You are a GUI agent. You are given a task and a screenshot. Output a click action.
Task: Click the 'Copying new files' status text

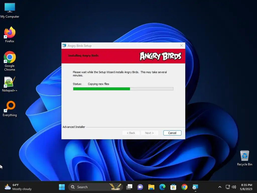(98, 84)
